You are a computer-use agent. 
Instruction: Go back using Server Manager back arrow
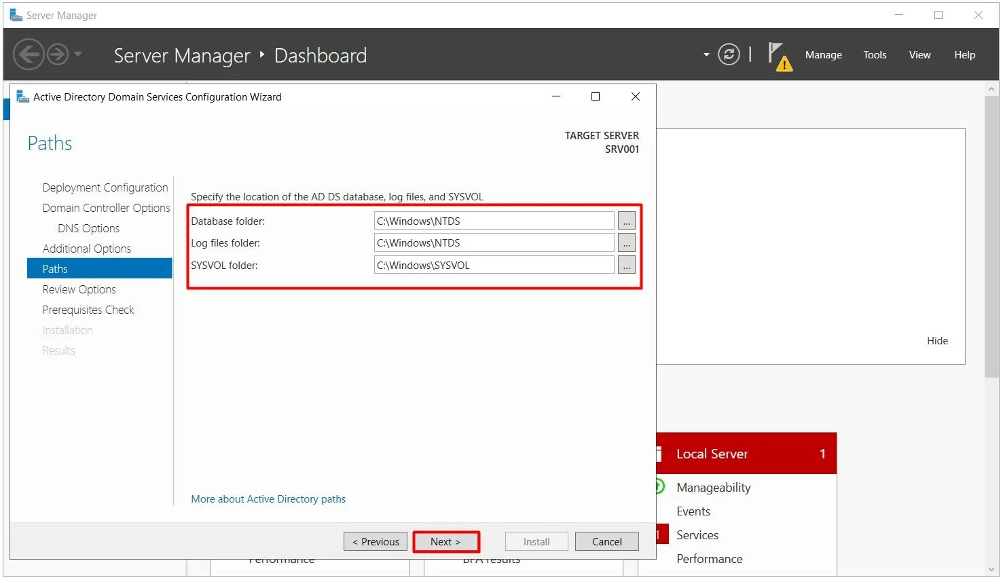pos(29,54)
